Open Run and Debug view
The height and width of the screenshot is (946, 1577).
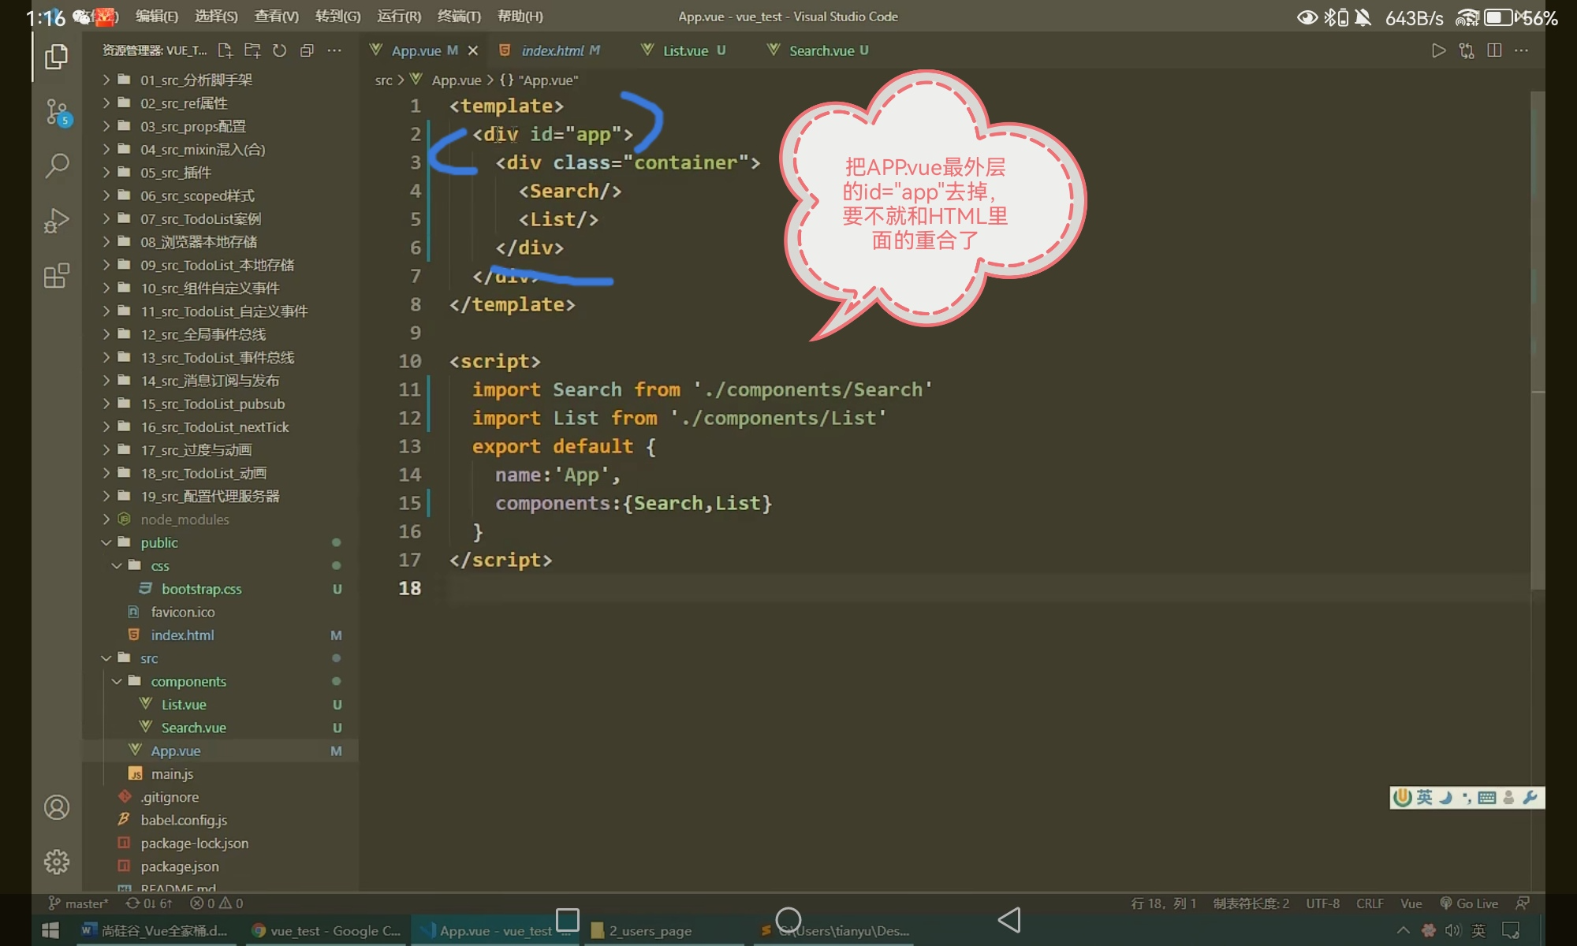57,221
